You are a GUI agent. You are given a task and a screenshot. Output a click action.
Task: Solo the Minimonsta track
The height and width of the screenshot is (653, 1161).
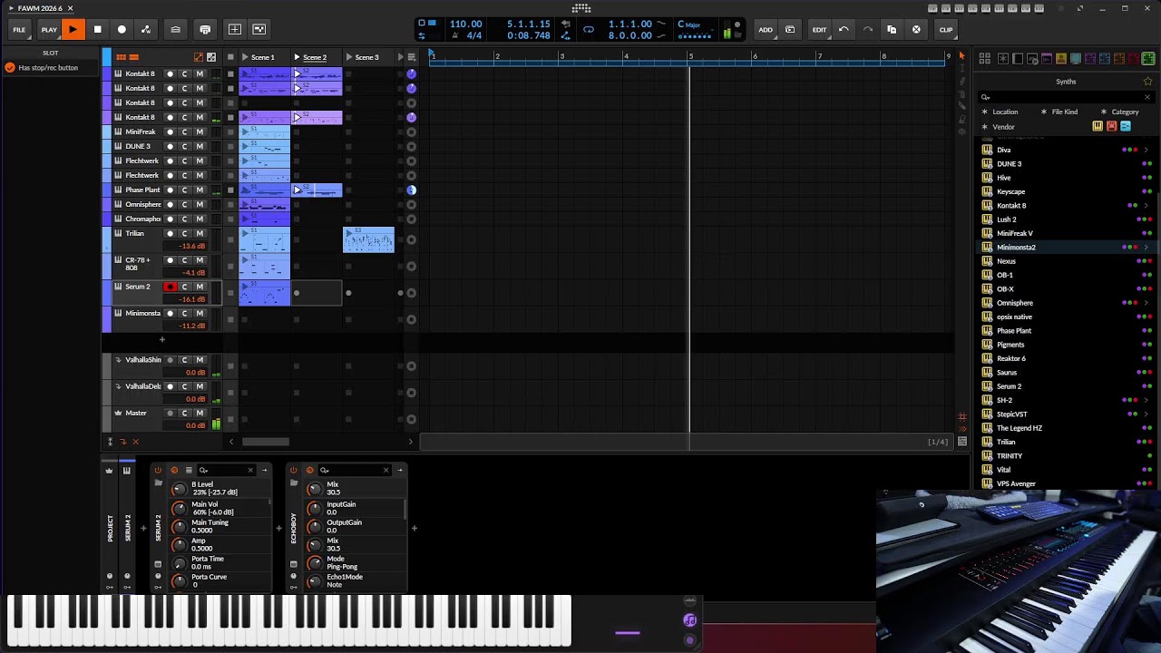184,313
